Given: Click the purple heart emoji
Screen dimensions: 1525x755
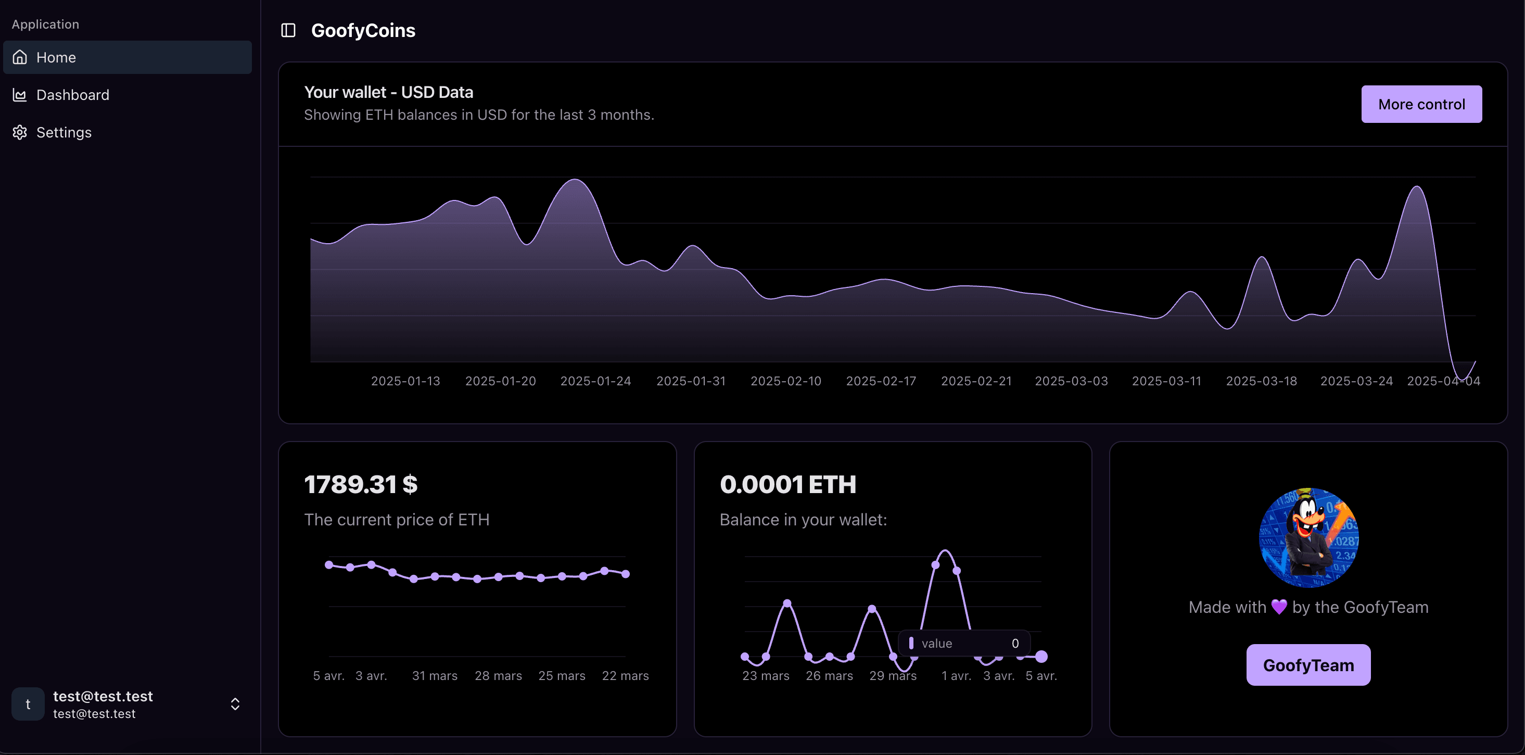Looking at the screenshot, I should (1279, 607).
